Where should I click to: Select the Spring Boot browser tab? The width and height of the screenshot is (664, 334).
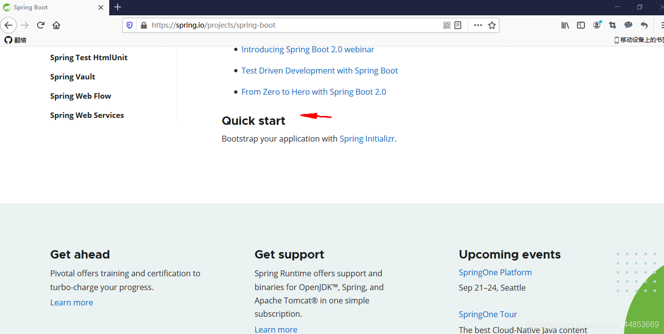point(53,7)
